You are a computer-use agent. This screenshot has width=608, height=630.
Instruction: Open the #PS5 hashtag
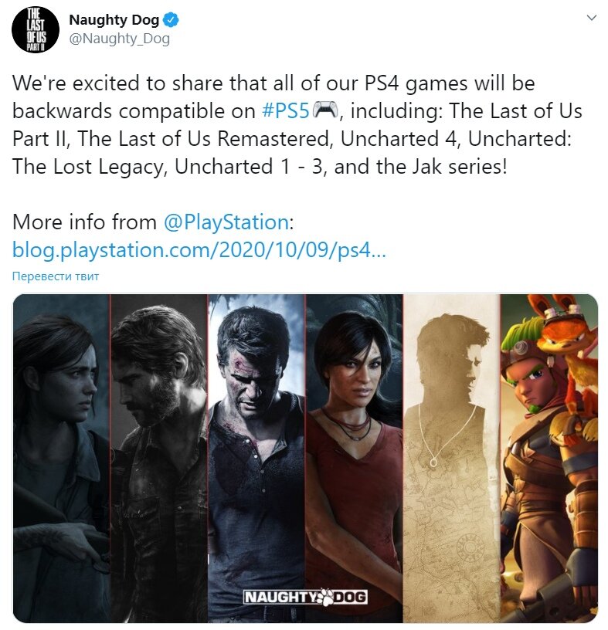286,111
